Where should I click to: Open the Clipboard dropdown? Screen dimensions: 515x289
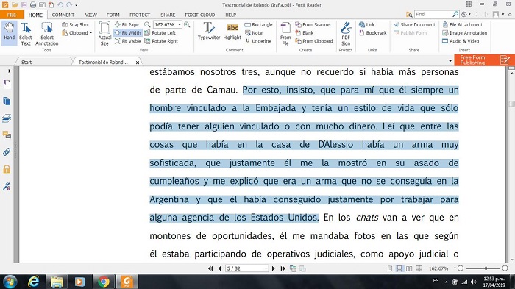click(77, 33)
